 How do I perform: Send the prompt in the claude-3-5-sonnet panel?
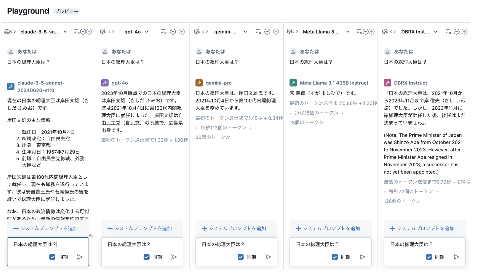(80, 257)
